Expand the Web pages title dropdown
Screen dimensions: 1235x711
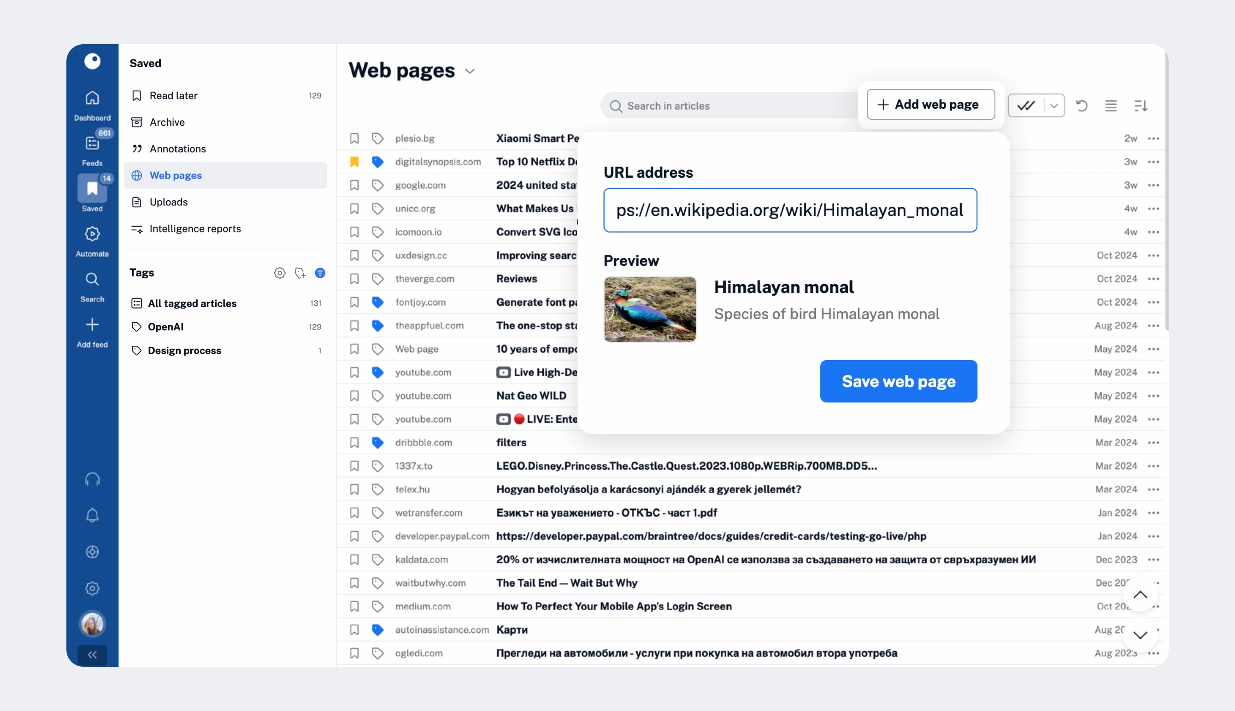[x=470, y=71]
